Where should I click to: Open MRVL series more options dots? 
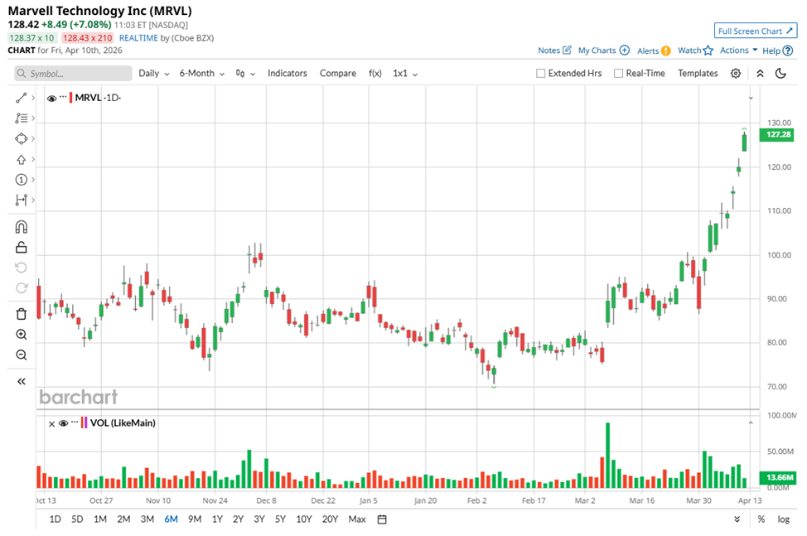(x=63, y=96)
